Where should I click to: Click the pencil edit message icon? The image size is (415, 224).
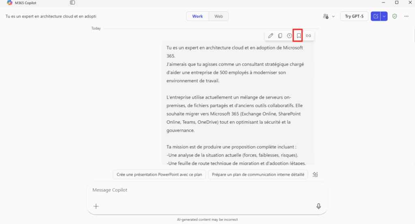pyautogui.click(x=271, y=36)
